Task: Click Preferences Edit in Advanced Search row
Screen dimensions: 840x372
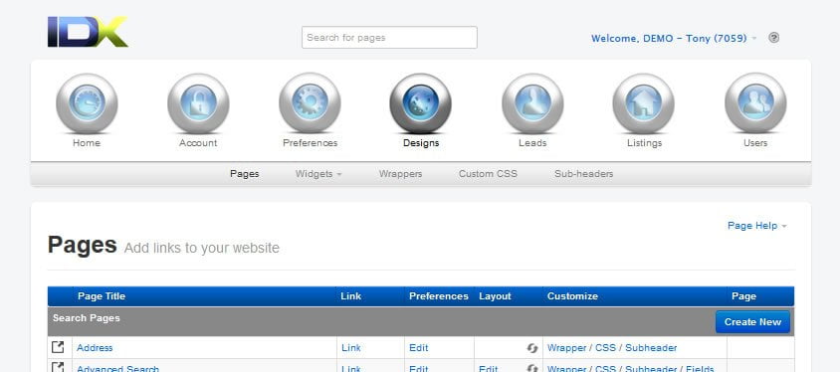Action: 418,368
